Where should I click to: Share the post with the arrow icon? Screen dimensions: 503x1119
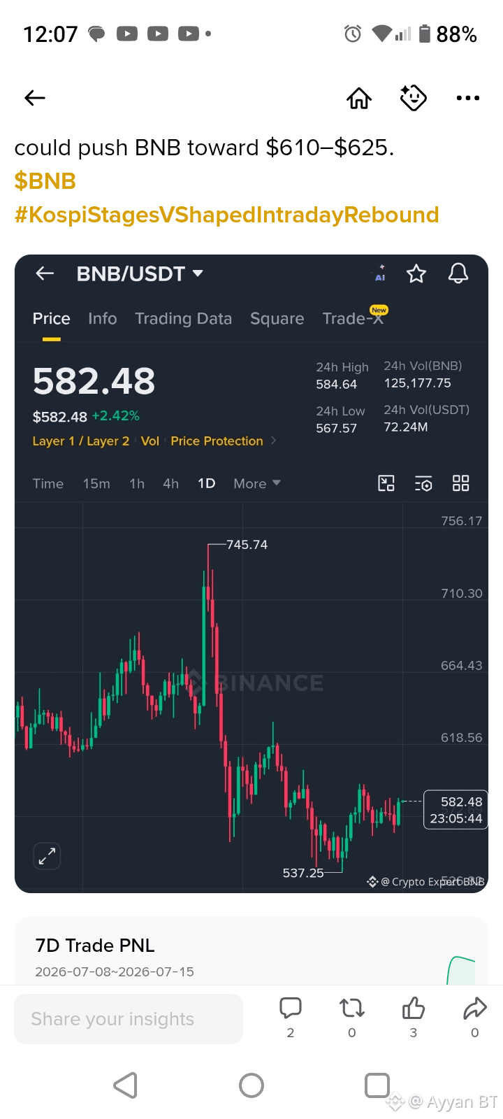tap(475, 1008)
